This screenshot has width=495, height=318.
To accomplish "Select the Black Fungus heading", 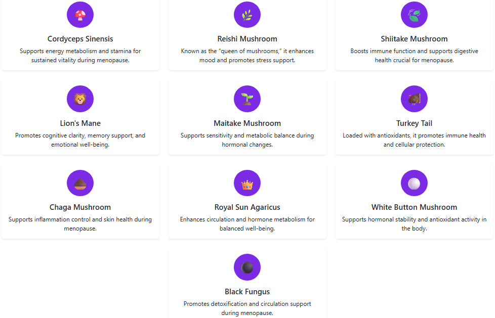I will point(247,292).
